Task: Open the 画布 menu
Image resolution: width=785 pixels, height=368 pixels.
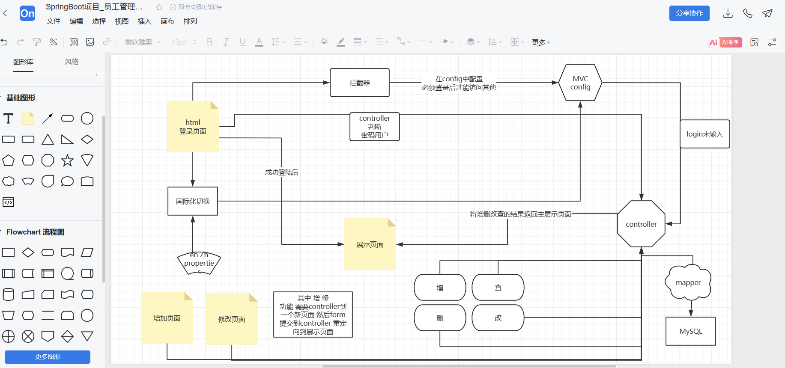Action: pos(167,21)
